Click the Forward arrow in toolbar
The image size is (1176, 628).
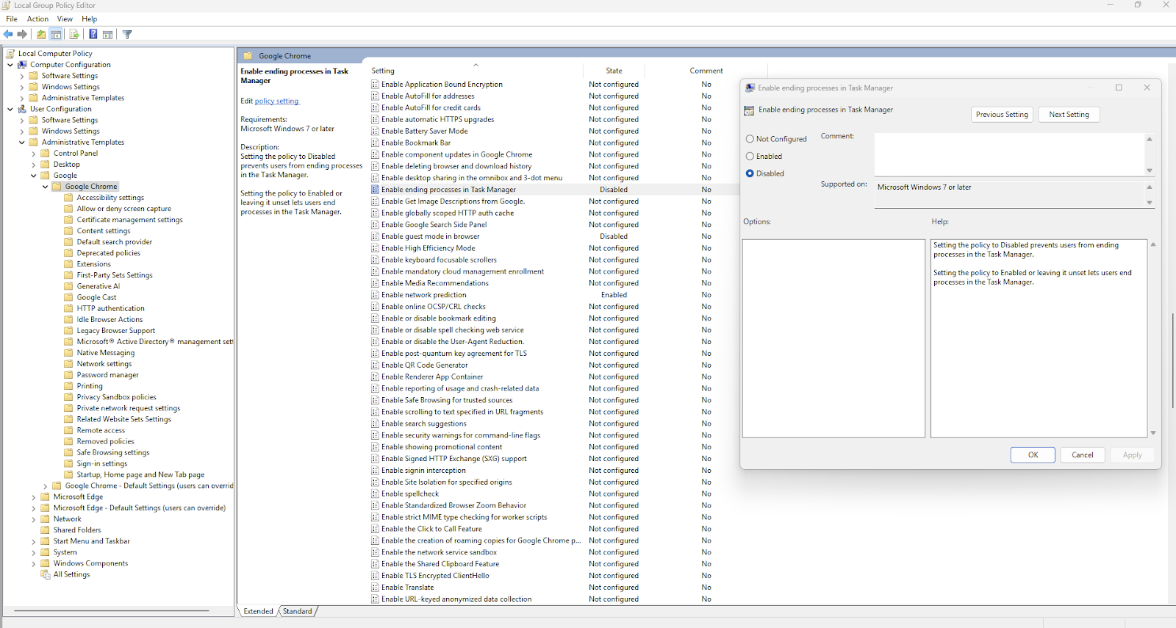pyautogui.click(x=22, y=35)
